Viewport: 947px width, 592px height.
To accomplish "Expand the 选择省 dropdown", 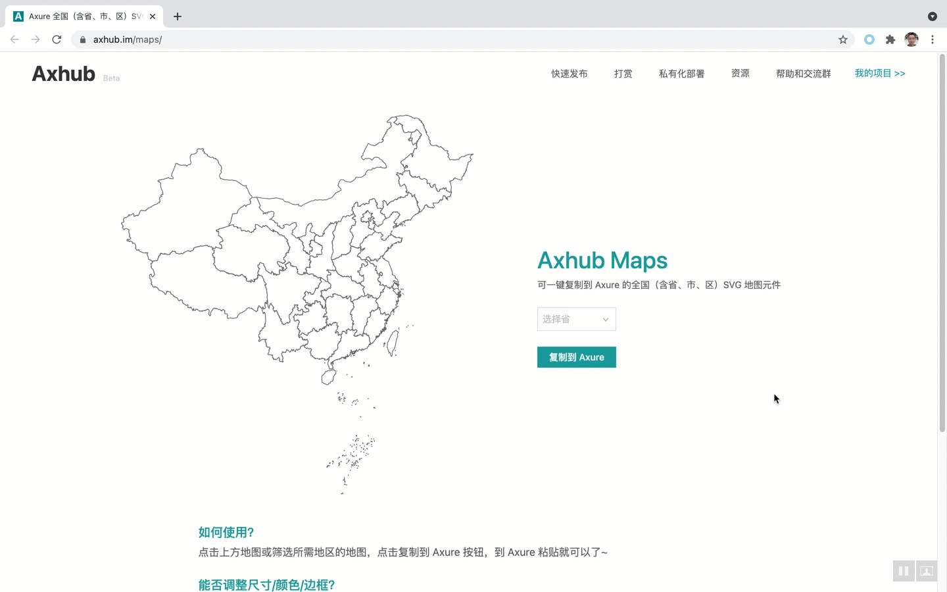I will point(577,319).
